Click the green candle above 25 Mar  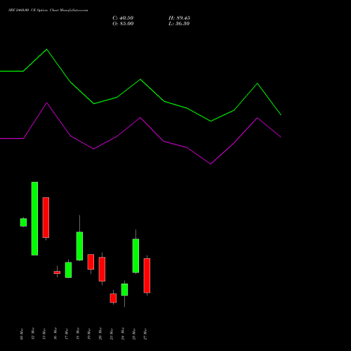pyautogui.click(x=135, y=256)
